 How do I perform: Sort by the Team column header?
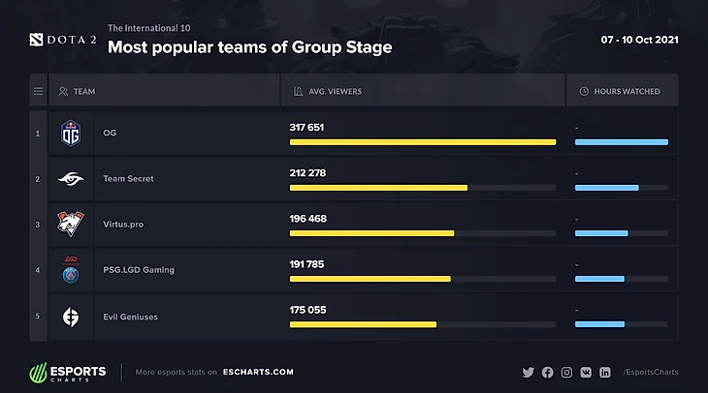point(77,91)
